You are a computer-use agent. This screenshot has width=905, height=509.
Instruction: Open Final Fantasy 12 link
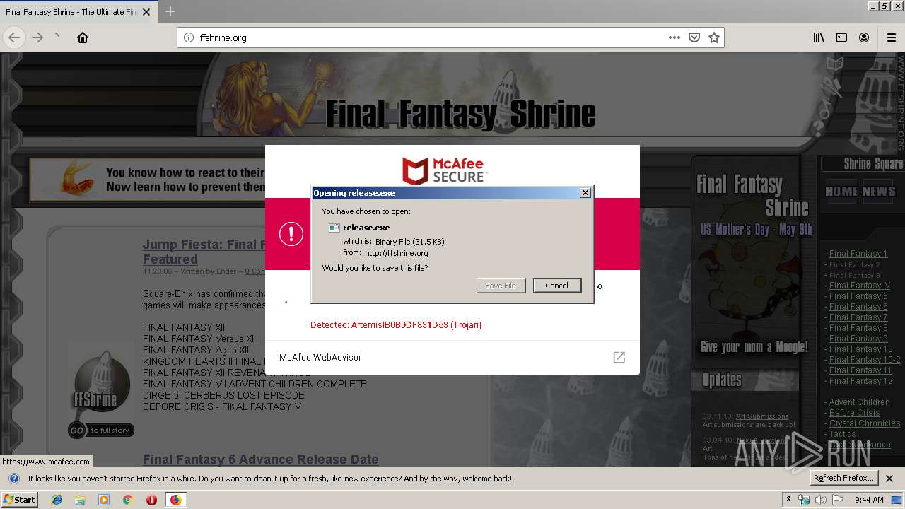tap(861, 381)
